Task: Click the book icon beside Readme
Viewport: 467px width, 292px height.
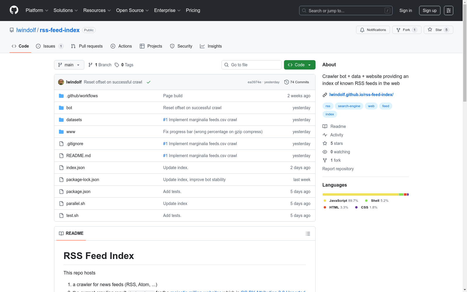Action: tap(325, 126)
